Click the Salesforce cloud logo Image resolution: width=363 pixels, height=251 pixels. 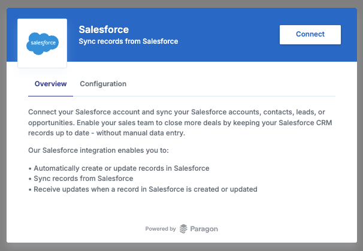(43, 43)
